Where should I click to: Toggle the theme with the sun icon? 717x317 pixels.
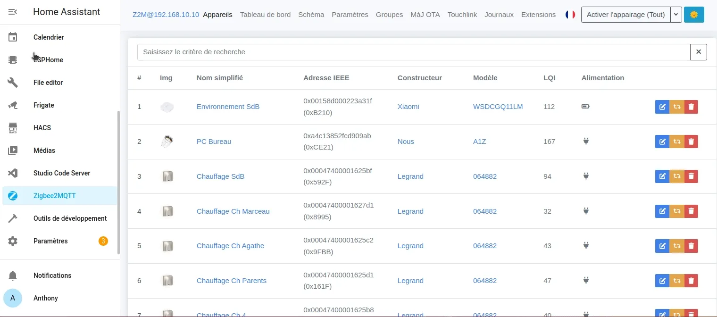click(693, 15)
